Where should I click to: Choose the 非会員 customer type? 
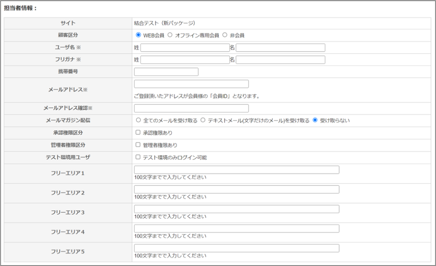(x=225, y=35)
